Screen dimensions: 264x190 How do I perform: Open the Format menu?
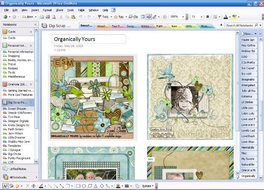(x=47, y=10)
